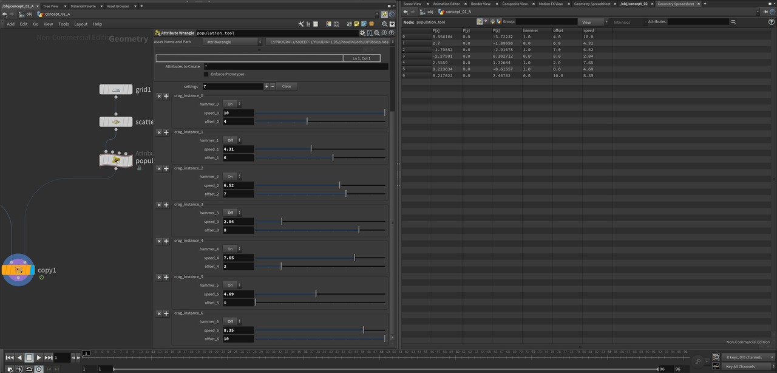This screenshot has width=777, height=373.
Task: Click the spreadsheet help question mark icon
Action: [x=772, y=21]
